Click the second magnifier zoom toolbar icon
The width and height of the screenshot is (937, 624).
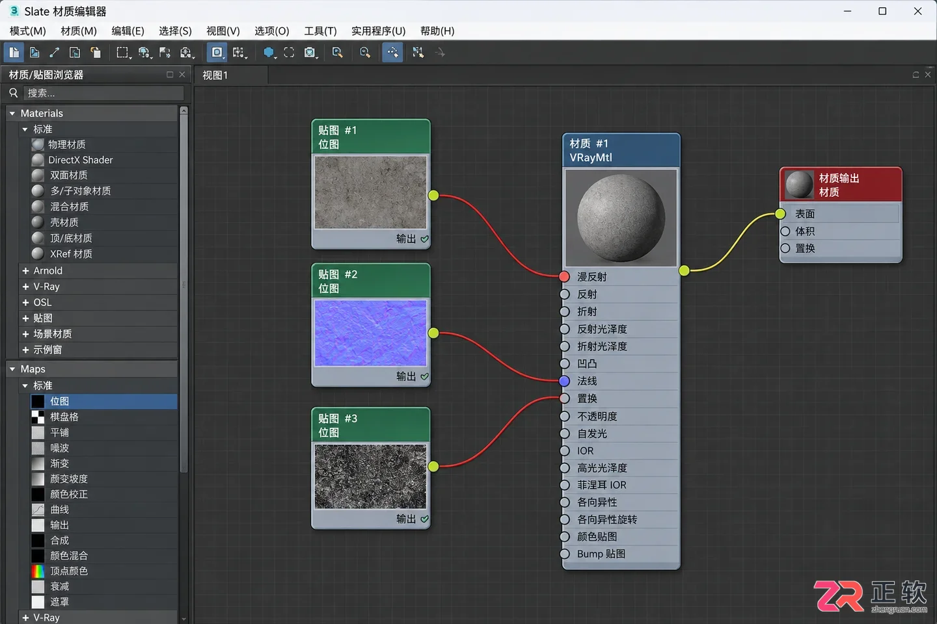pos(365,53)
